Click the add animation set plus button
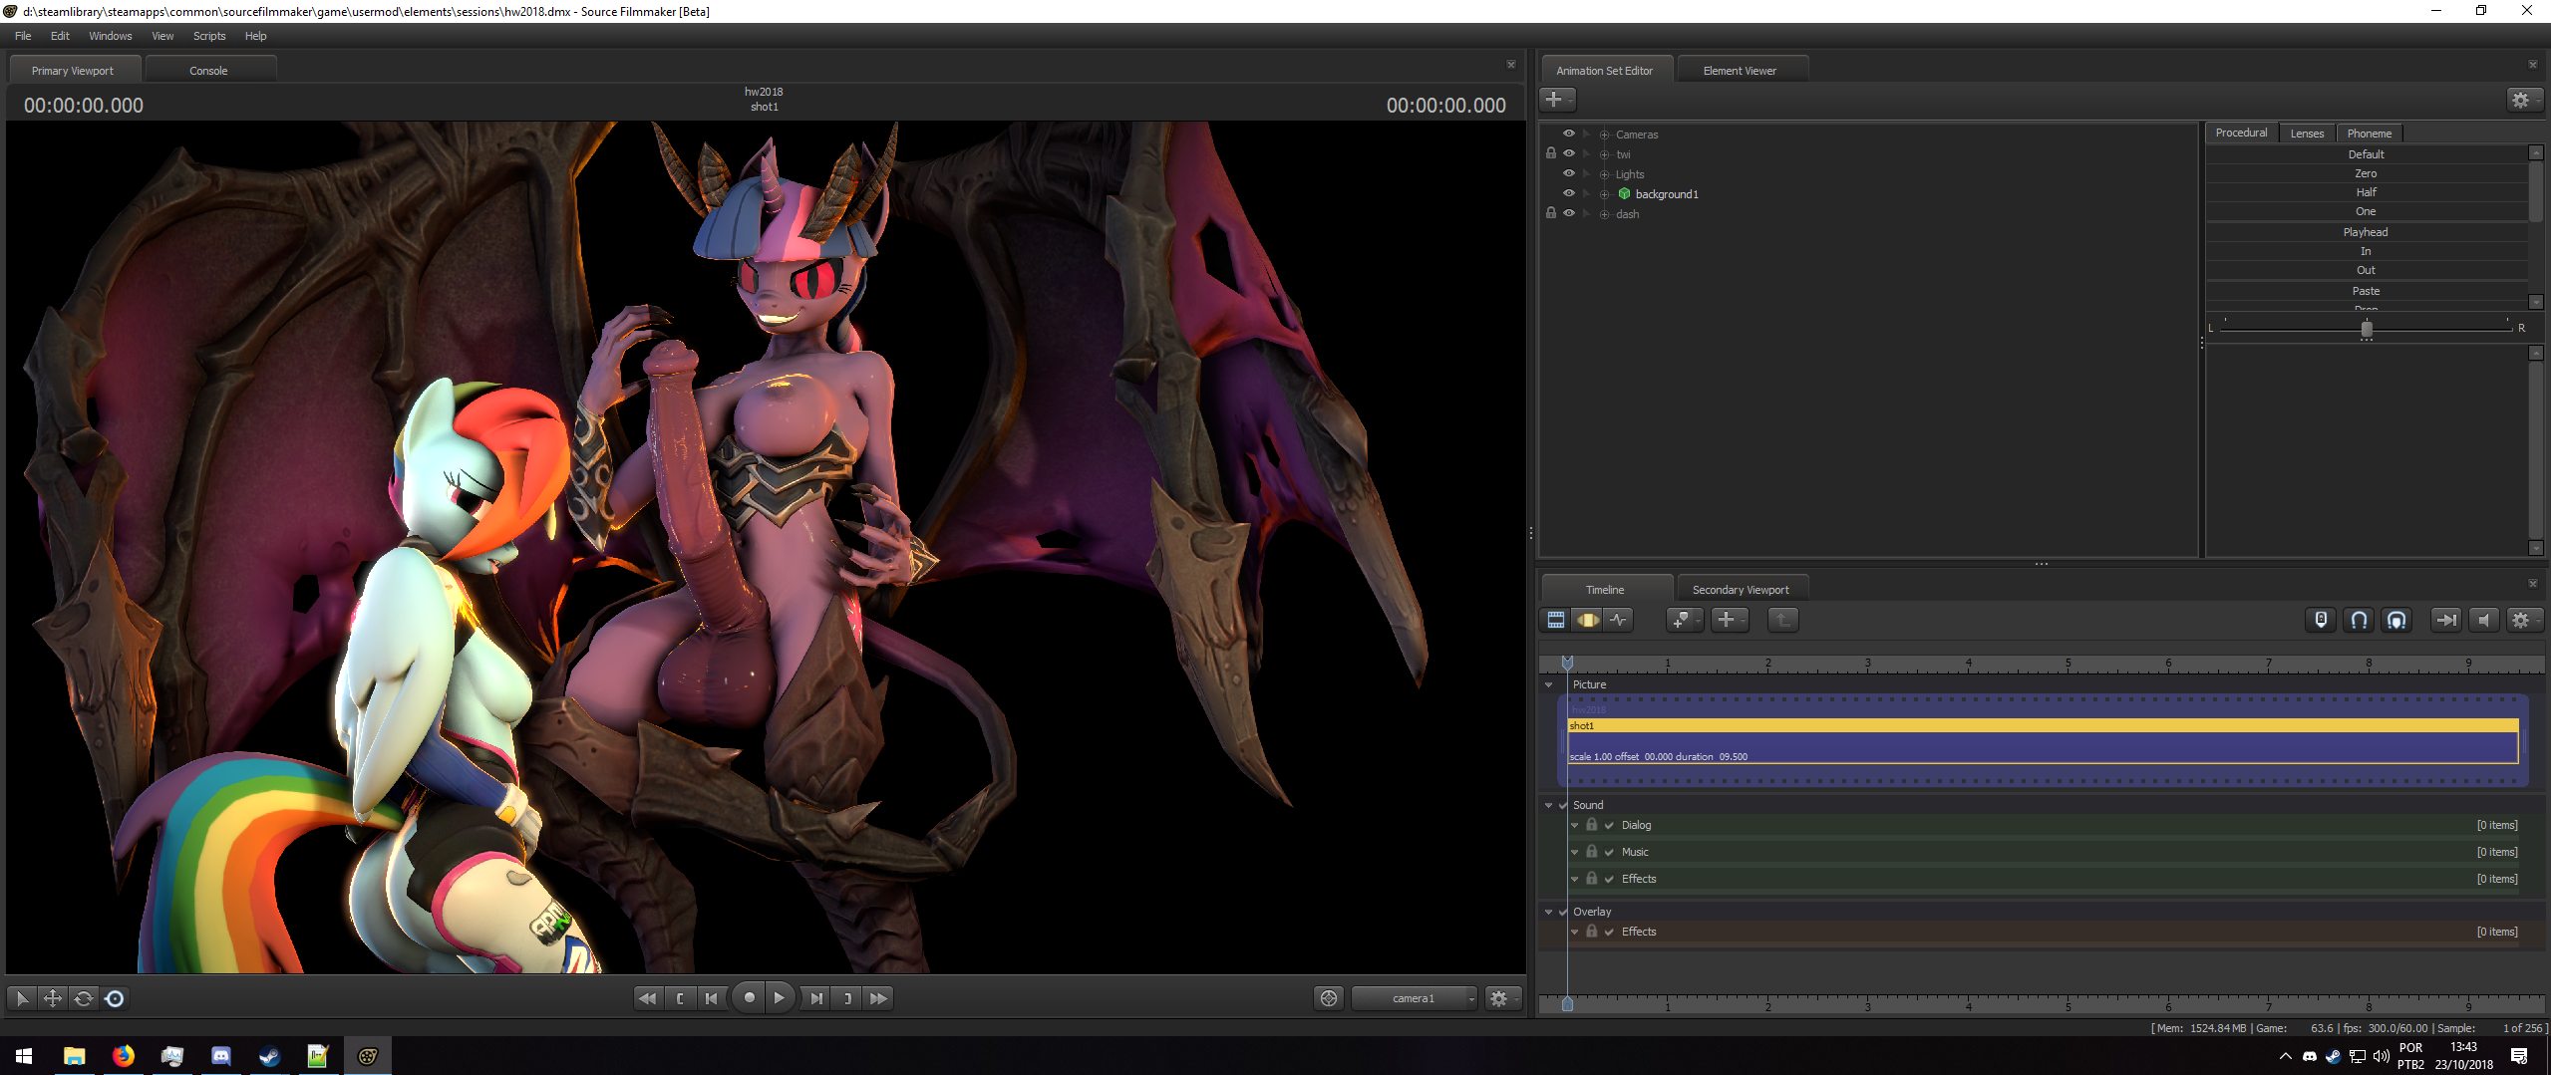Screen dimensions: 2551x1075 tap(1555, 100)
